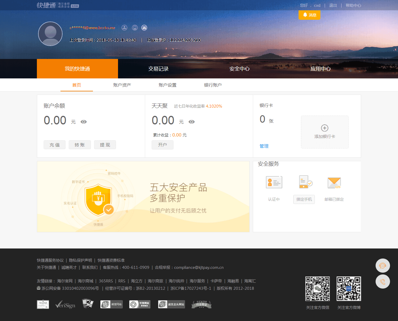Click the 绑定手机 button
This screenshot has width=398, height=321.
[x=304, y=199]
